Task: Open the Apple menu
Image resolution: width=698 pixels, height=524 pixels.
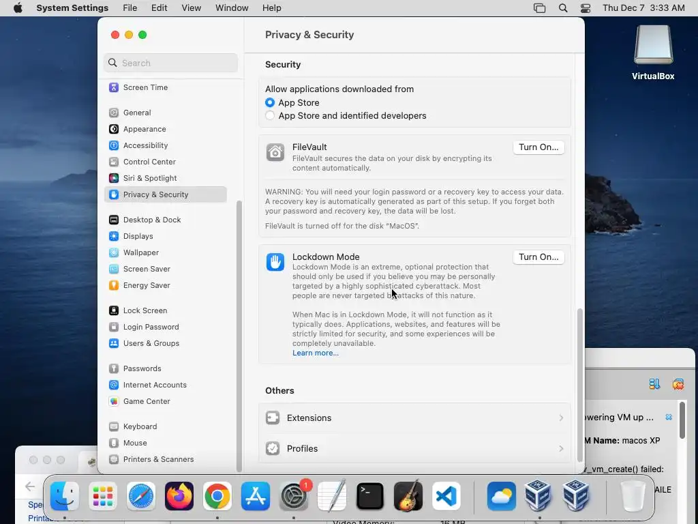Action: 18,8
